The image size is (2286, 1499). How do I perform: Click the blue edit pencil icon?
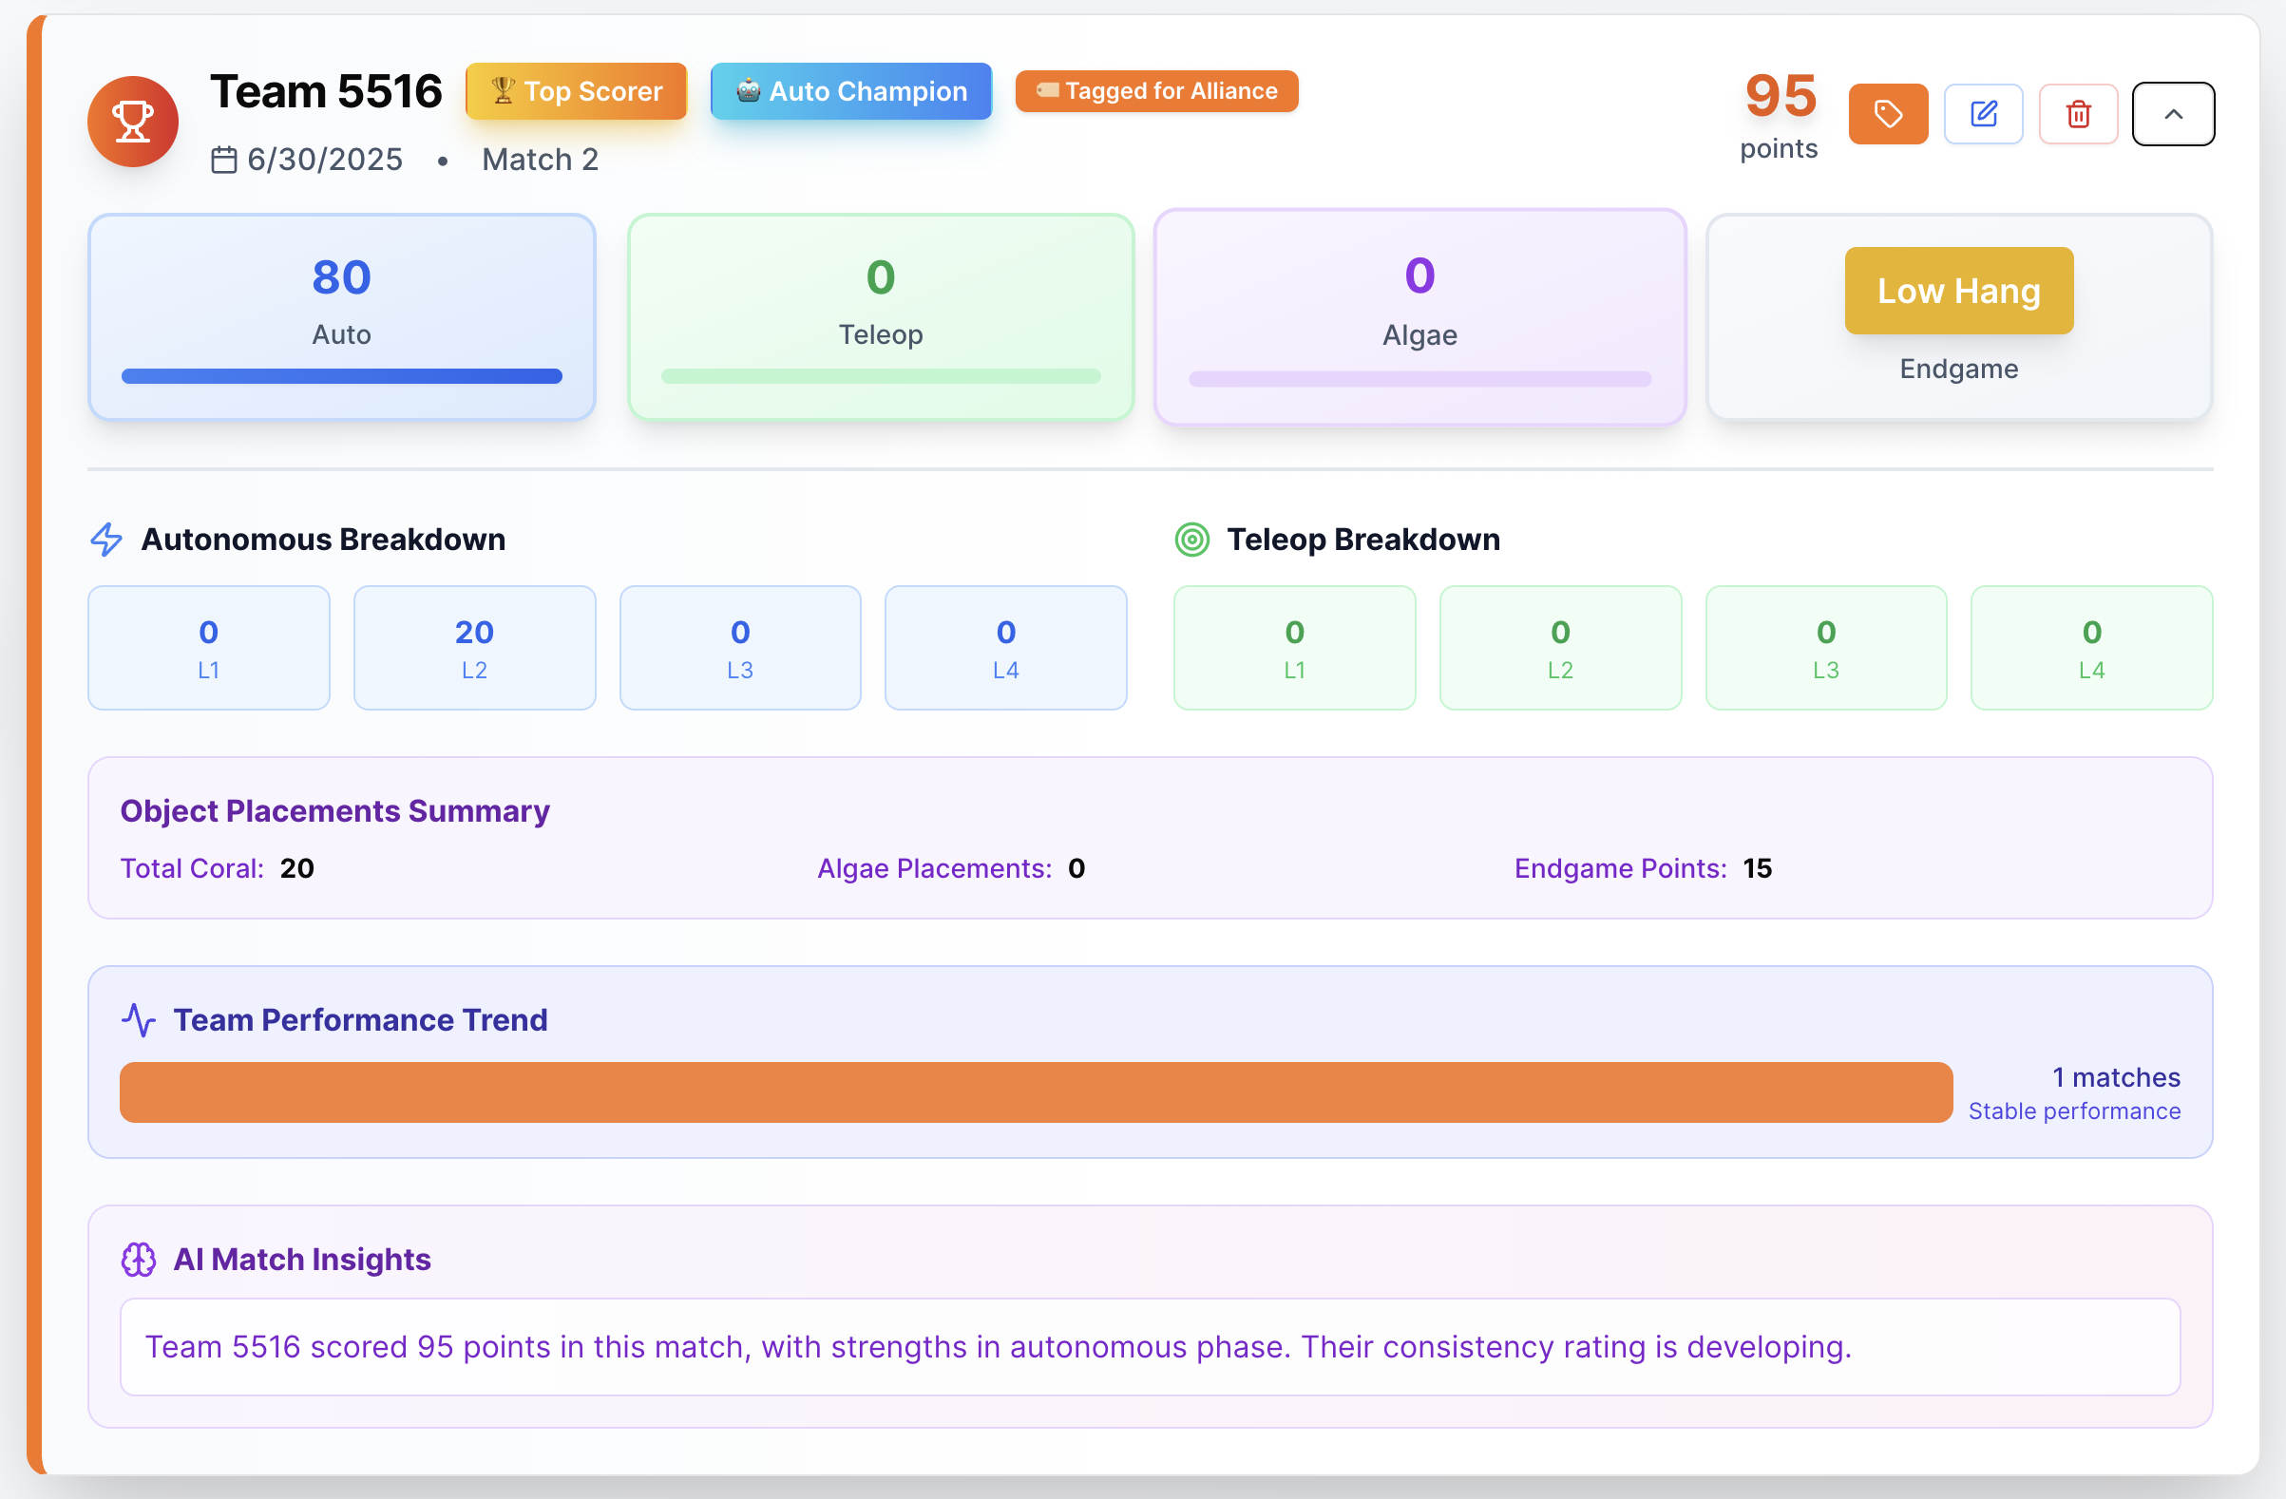coord(1983,114)
